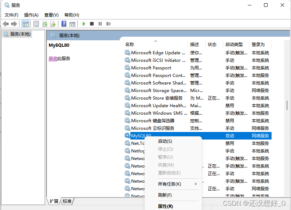Image resolution: width=291 pixels, height=210 pixels.
Task: Click the MySQL80 heading in details pane
Action: (x=59, y=45)
